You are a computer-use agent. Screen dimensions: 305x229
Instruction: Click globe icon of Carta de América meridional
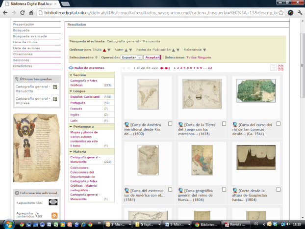(x=127, y=124)
